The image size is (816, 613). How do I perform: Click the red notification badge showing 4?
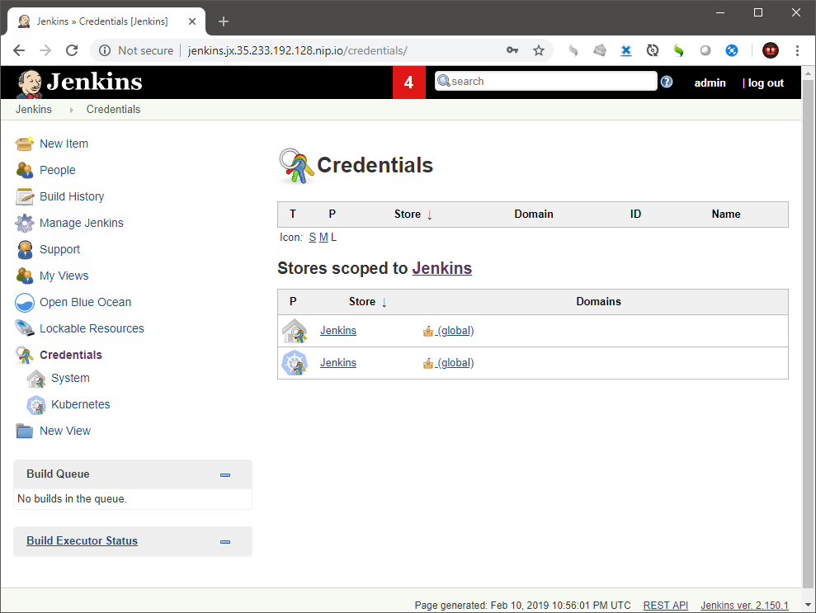[x=409, y=83]
